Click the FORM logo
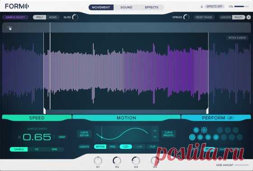The width and height of the screenshot is (253, 171). (x=17, y=6)
